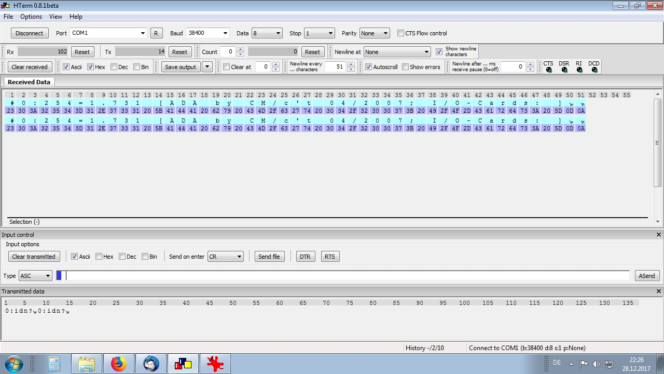The width and height of the screenshot is (664, 374).
Task: Close the Transmitted data panel
Action: tap(659, 291)
